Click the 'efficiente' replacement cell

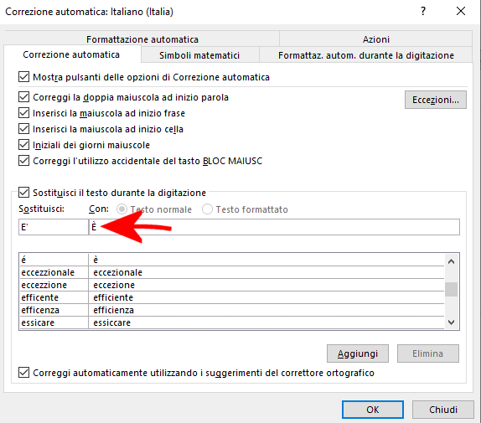[x=266, y=297]
